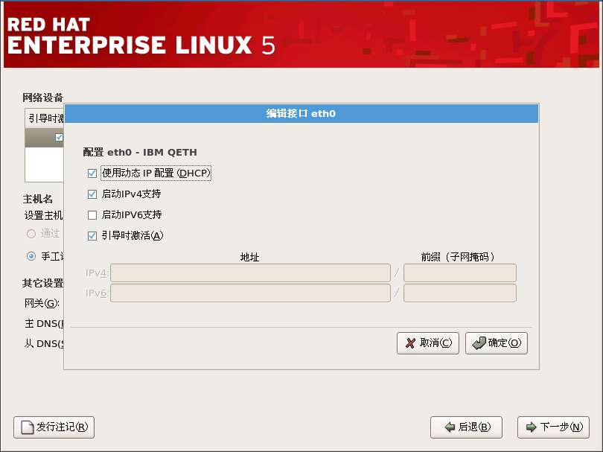Click the IPv4 label in dialog
Image resolution: width=603 pixels, height=452 pixels.
98,273
